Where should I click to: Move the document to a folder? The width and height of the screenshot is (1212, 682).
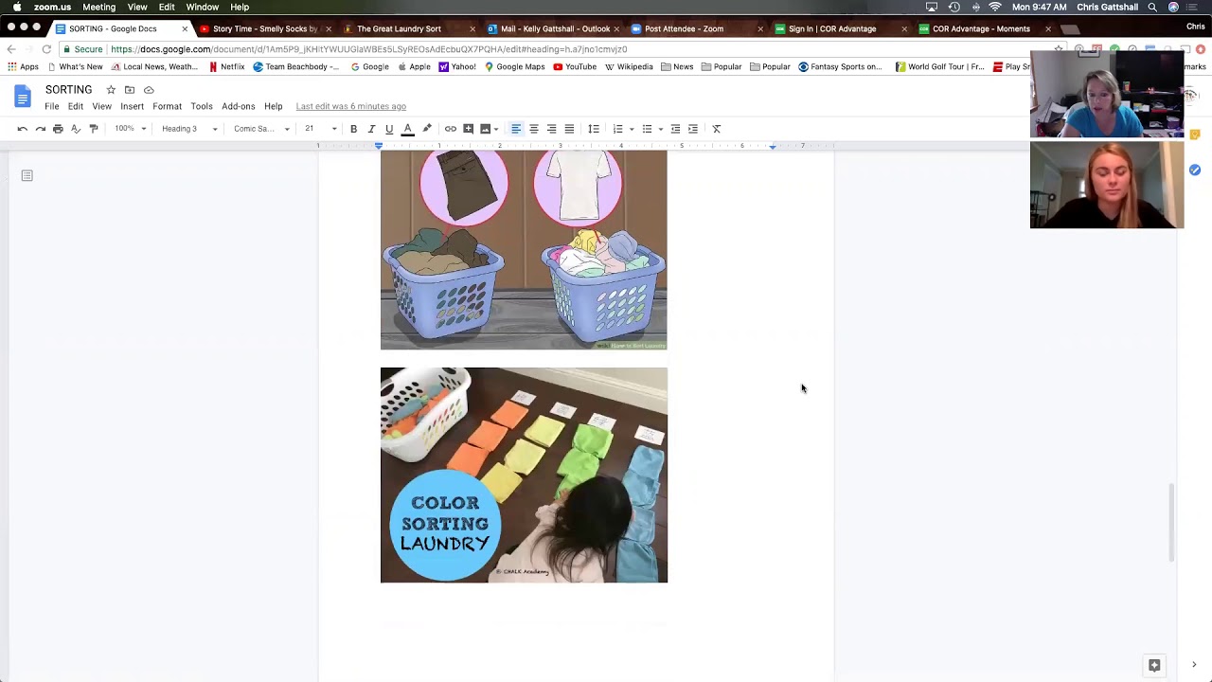point(130,90)
